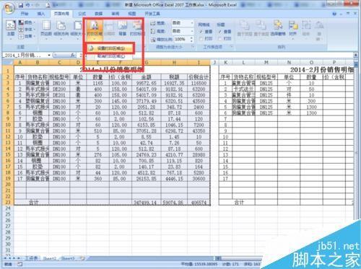Switch to the Developer (开发工具) ribbon tab
This screenshot has height=269, width=361.
[x=152, y=14]
